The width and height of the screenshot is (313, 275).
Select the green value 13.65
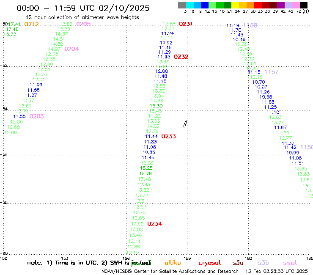(x=301, y=168)
